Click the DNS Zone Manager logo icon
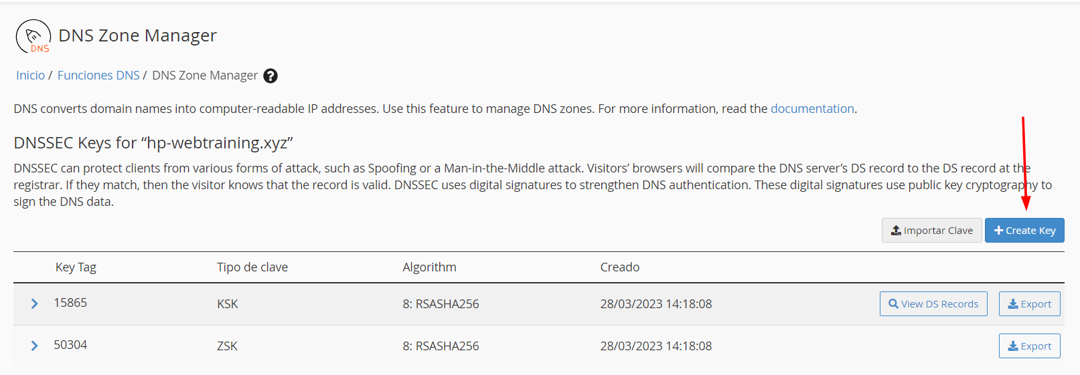This screenshot has width=1080, height=375. click(33, 36)
